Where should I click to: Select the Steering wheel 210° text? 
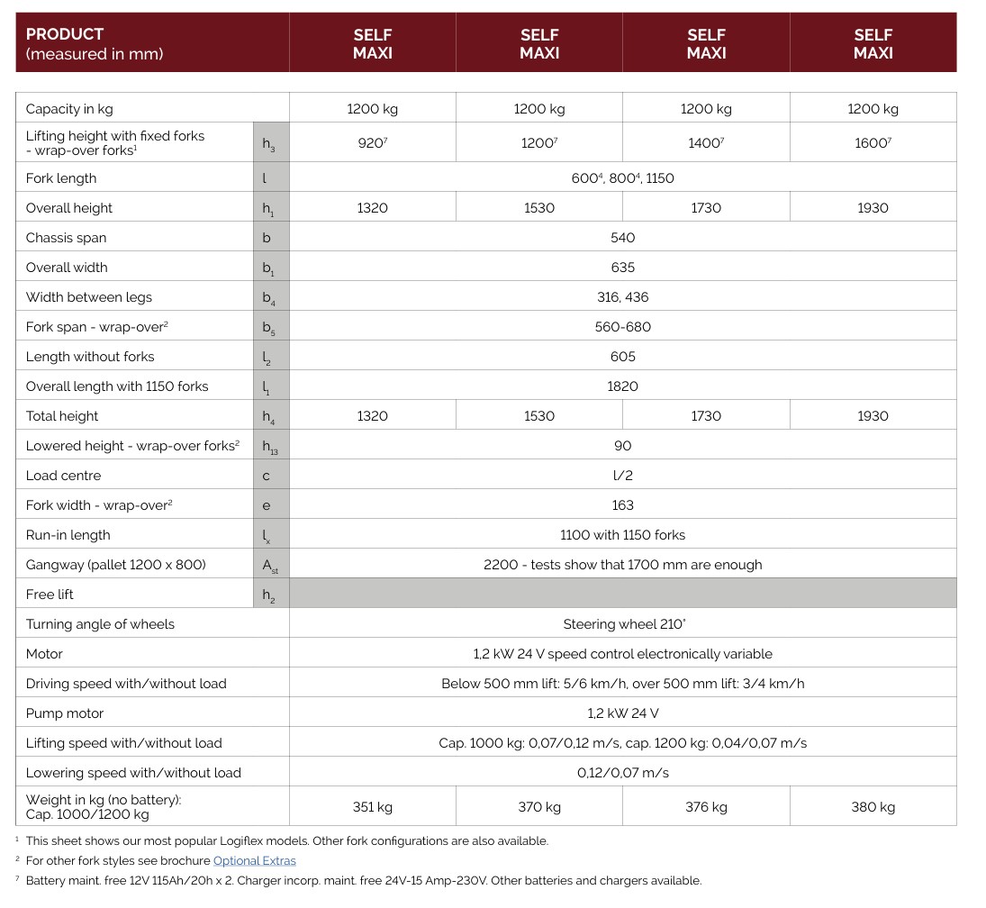[622, 624]
